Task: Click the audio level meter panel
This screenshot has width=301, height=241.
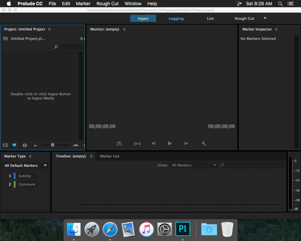Action: click(x=294, y=181)
